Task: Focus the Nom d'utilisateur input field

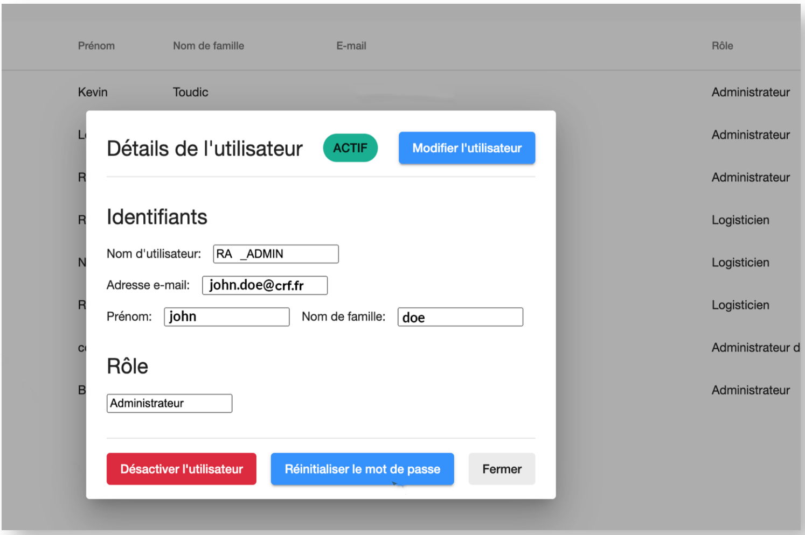Action: (x=275, y=254)
